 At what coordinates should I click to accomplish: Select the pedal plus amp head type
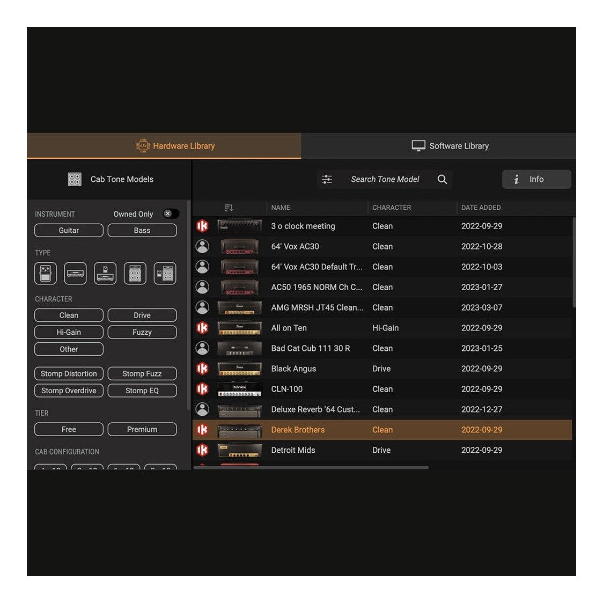(x=105, y=274)
